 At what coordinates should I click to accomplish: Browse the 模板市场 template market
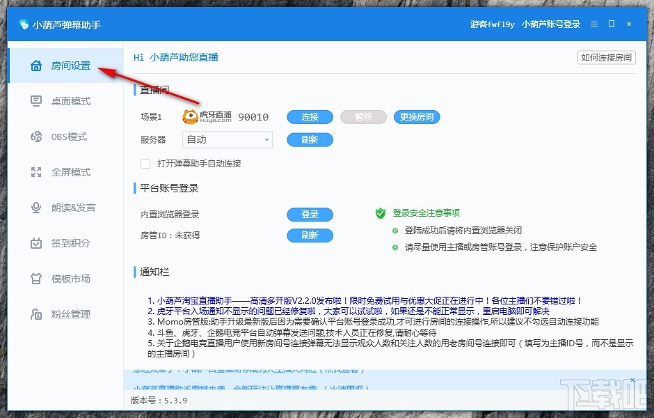click(67, 279)
